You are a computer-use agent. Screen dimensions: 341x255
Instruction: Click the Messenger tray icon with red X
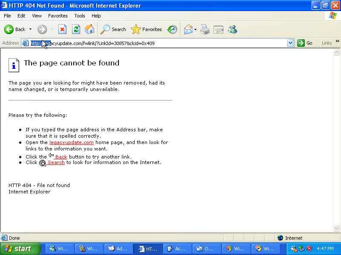click(294, 249)
